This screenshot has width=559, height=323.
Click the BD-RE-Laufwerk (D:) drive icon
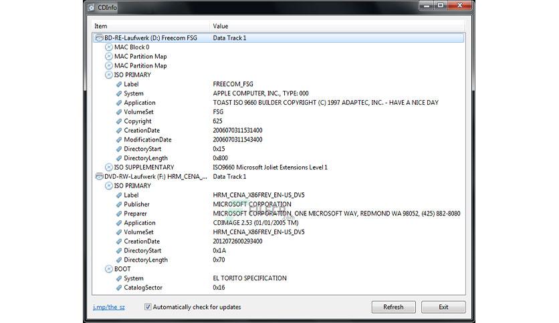[x=99, y=38]
